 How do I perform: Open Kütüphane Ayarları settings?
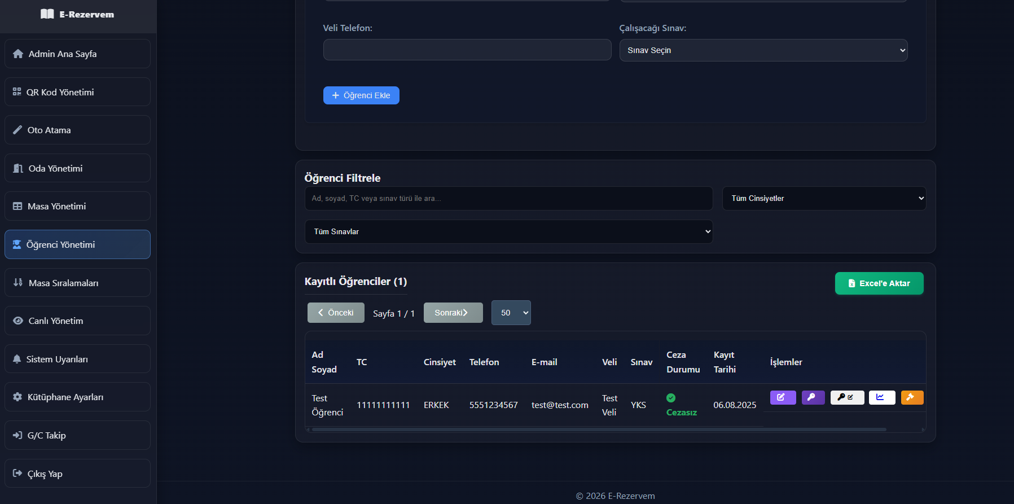pyautogui.click(x=77, y=397)
